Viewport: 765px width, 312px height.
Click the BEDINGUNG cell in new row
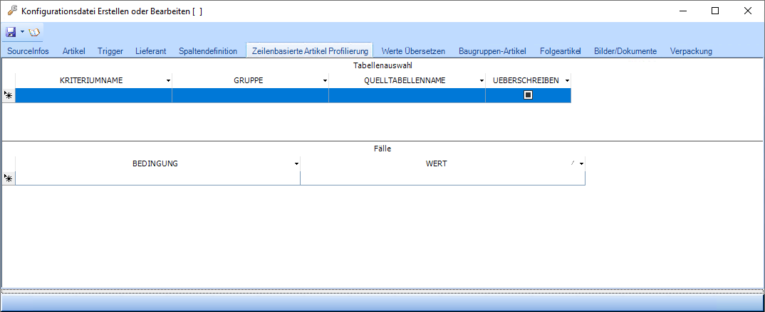157,178
